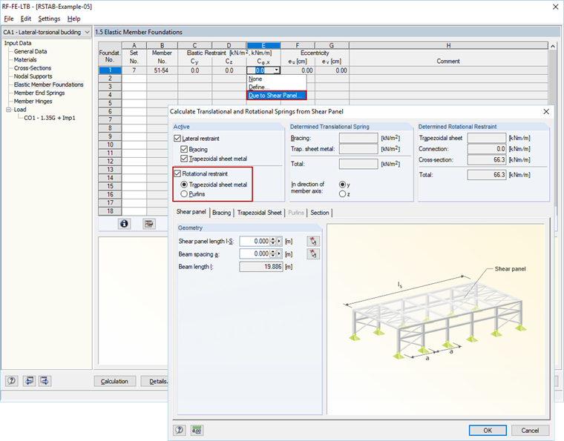Click the Comment column H header
564x441 pixels.
coord(448,46)
